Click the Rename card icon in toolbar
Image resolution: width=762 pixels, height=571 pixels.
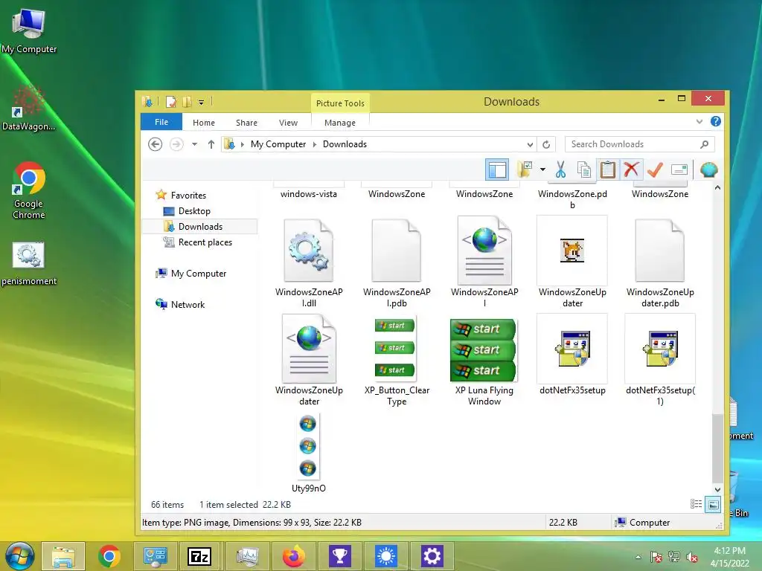tap(679, 170)
